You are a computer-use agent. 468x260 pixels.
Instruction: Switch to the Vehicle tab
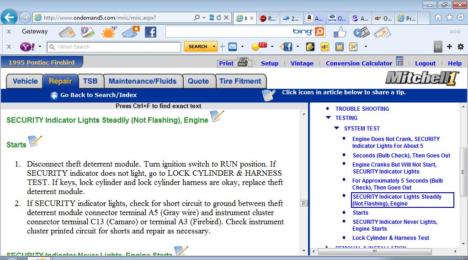point(25,81)
